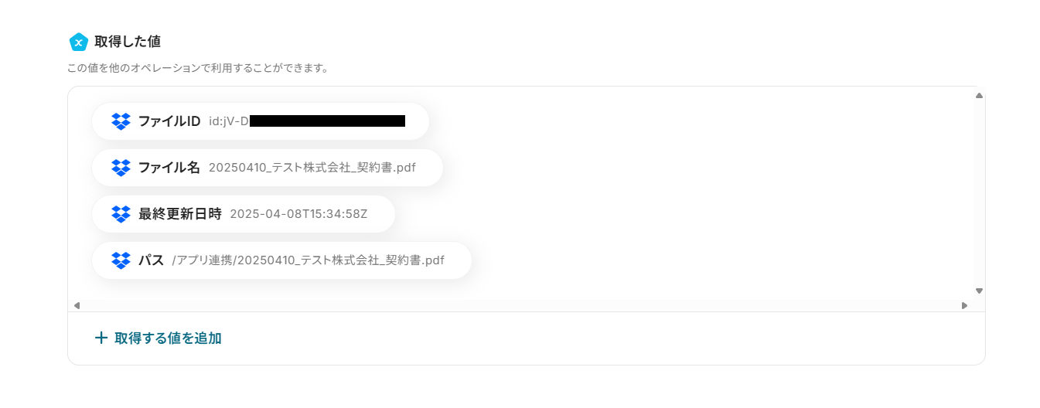Select the パス value chip

(x=281, y=260)
